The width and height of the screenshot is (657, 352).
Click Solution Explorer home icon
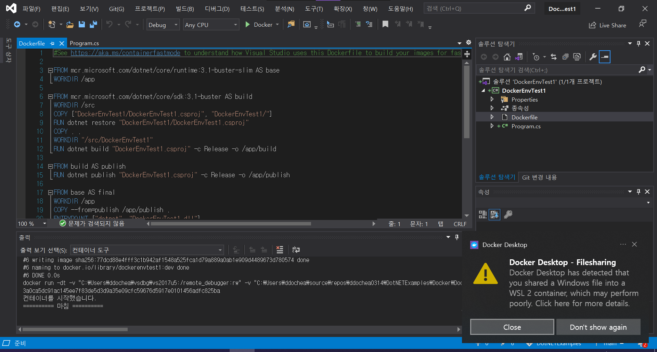point(507,57)
